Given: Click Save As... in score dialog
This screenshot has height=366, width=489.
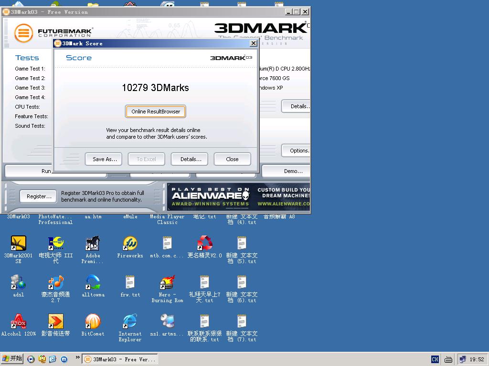Looking at the screenshot, I should [104, 159].
